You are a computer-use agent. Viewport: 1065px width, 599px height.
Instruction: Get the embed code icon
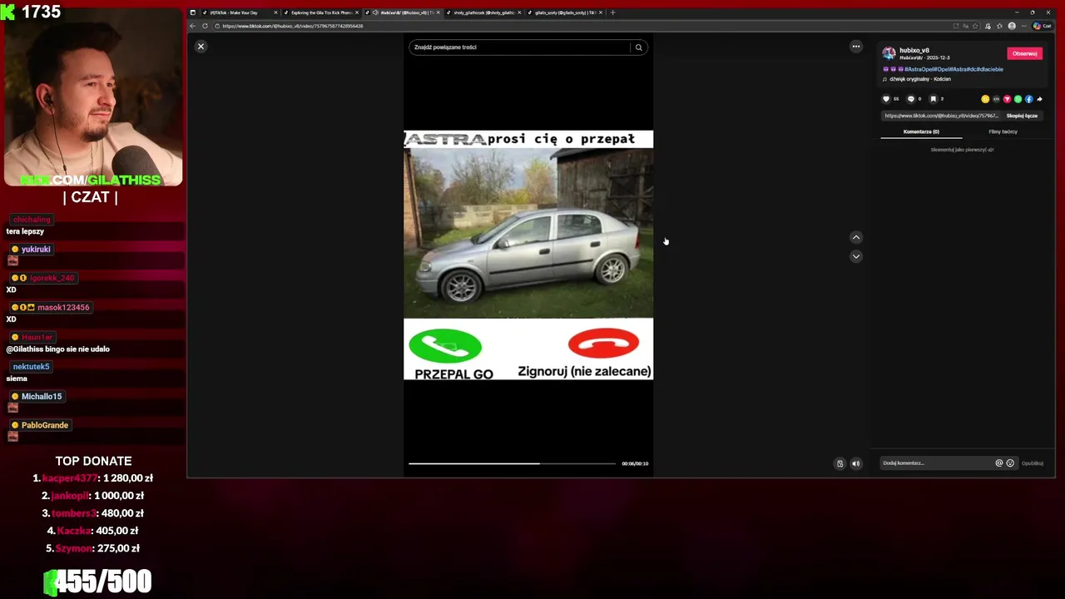(996, 99)
